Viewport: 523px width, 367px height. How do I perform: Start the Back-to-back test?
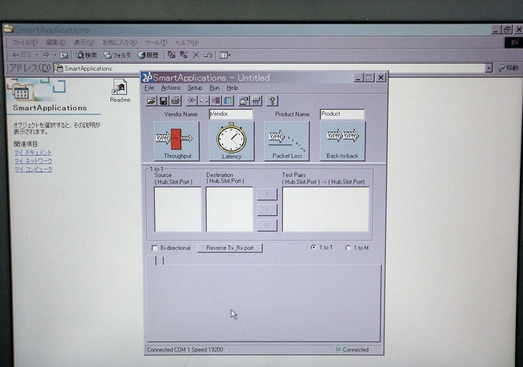(343, 141)
